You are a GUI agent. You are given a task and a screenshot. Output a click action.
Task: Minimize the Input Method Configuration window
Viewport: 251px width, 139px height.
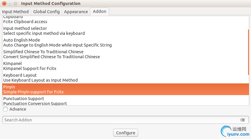click(10, 3)
